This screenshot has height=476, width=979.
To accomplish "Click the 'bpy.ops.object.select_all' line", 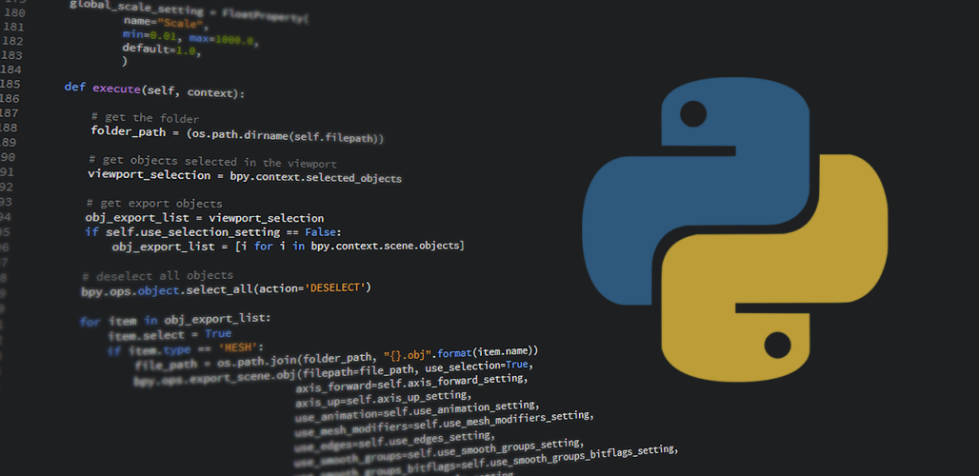I will (226, 289).
